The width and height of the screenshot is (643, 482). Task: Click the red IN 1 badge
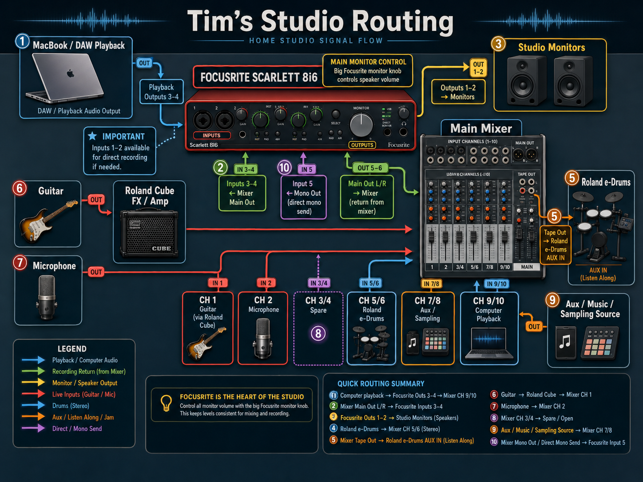[x=217, y=283]
